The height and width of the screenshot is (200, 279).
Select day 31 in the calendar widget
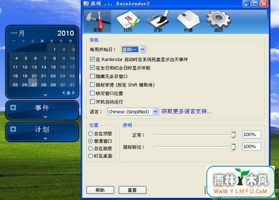72,85
